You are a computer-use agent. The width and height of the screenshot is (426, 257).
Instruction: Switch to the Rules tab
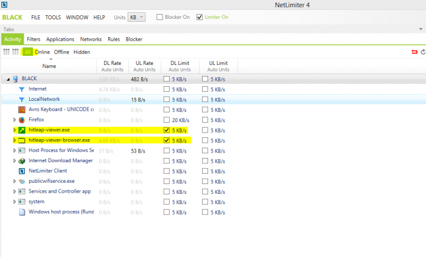(114, 39)
